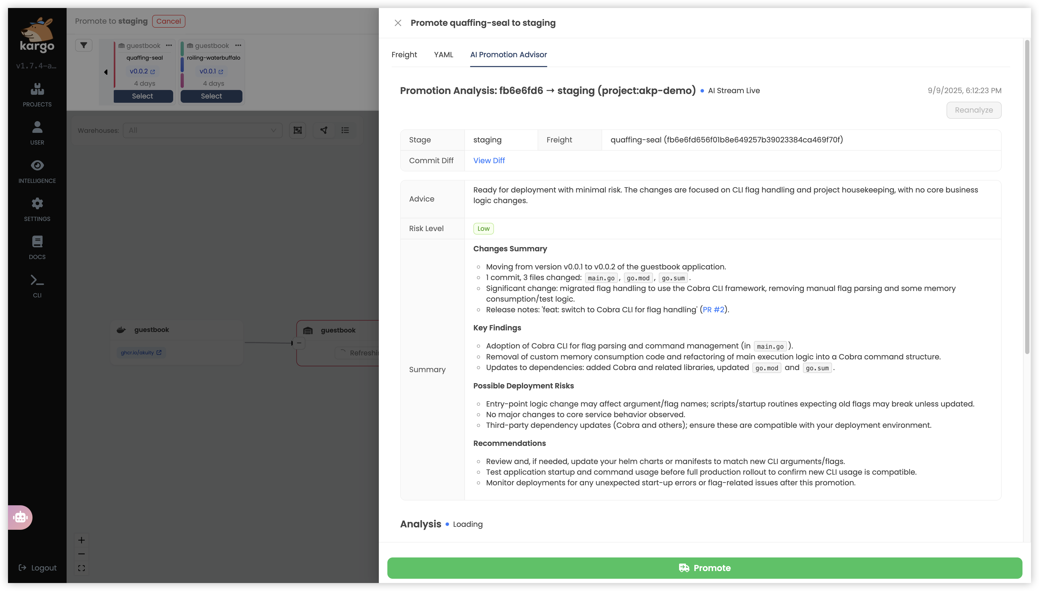Image resolution: width=1039 pixels, height=591 pixels.
Task: Click the AI assistant robot icon
Action: pyautogui.click(x=20, y=517)
